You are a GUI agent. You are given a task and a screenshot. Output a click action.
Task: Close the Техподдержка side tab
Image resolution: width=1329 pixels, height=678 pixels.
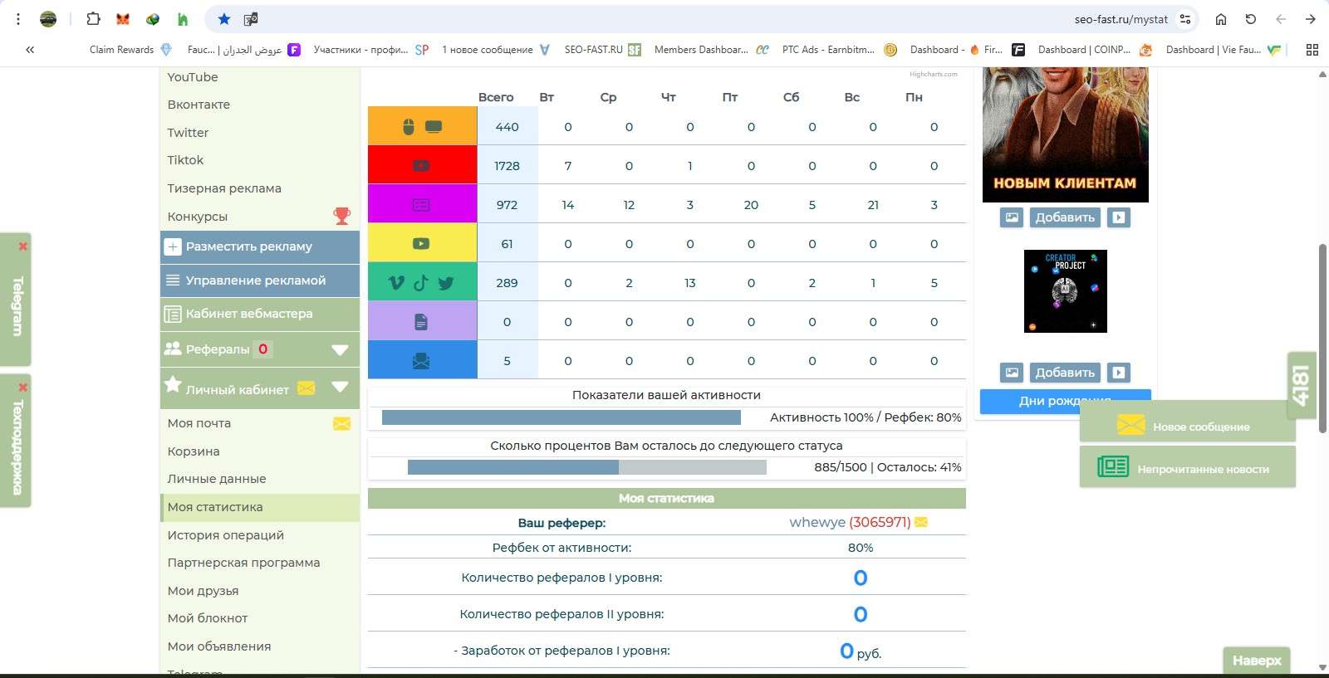click(x=23, y=388)
